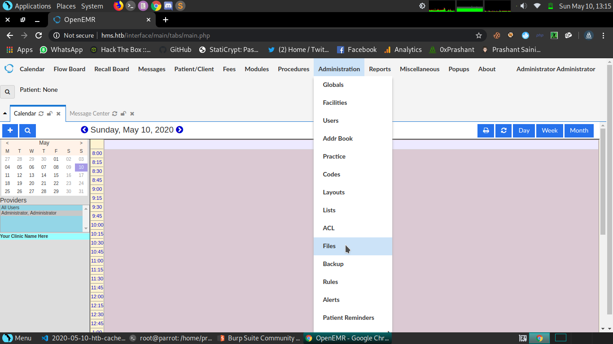This screenshot has width=613, height=344.
Task: Bookmark this page with the star icon
Action: (479, 35)
